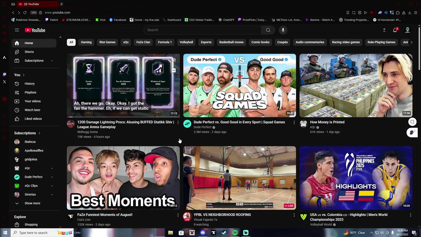Open the YouTube account avatar menu
Screen dimensions: 421x237
pos(408,30)
